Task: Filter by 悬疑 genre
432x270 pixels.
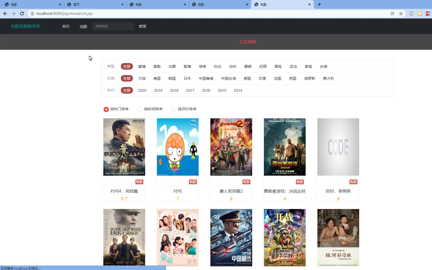Action: tap(248, 66)
